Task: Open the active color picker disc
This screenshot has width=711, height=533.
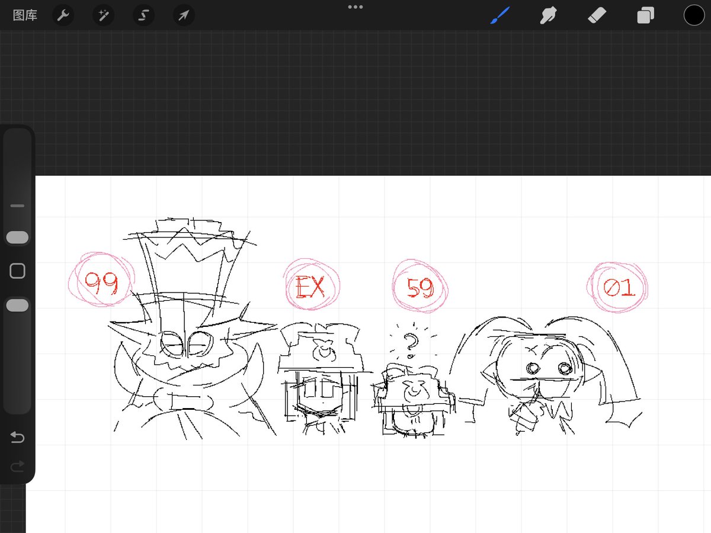Action: (693, 15)
